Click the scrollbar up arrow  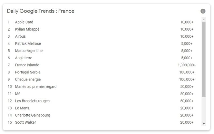pos(203,20)
